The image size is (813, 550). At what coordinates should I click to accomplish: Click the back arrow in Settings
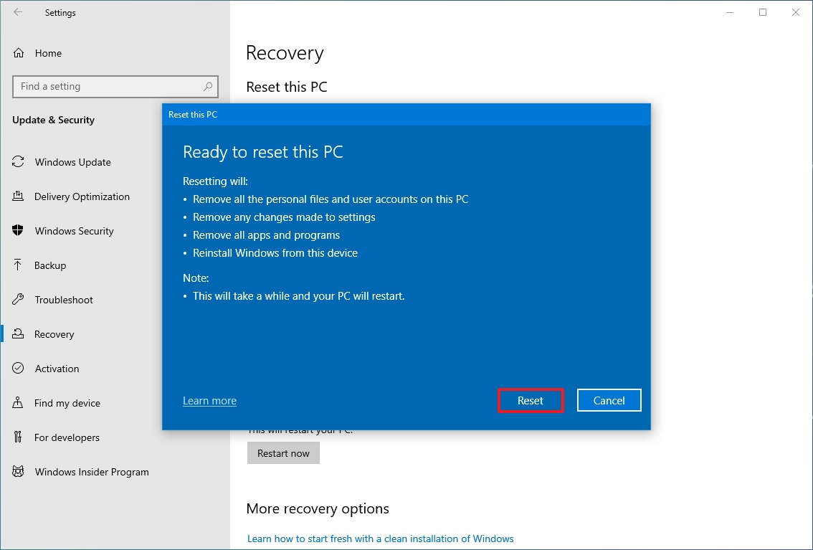(18, 12)
